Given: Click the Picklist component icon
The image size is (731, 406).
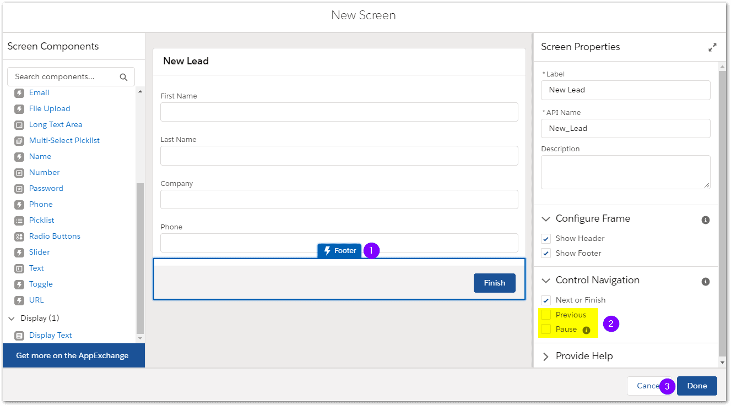Looking at the screenshot, I should (19, 221).
